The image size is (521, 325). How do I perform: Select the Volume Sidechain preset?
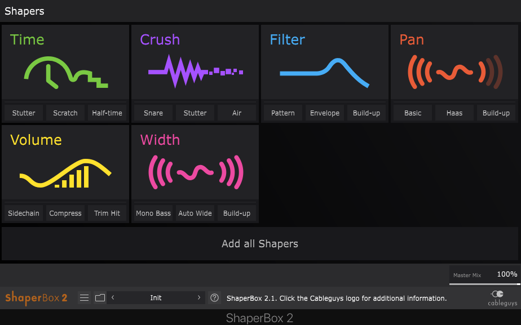(x=24, y=213)
